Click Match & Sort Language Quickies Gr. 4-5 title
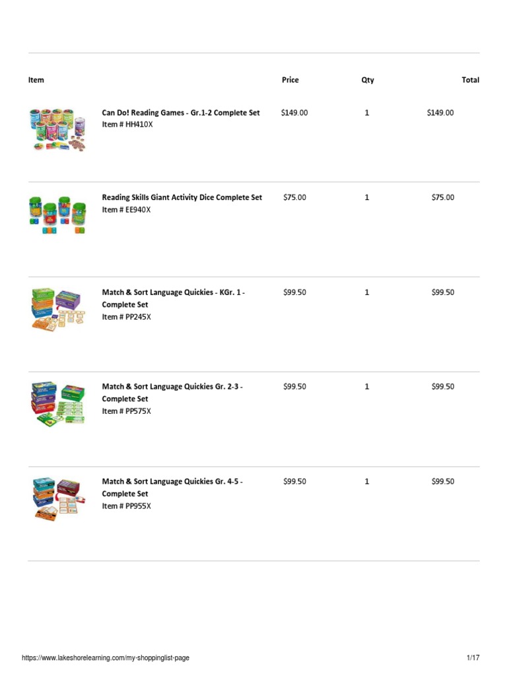Viewport: 507px width, 676px height. pyautogui.click(x=172, y=481)
